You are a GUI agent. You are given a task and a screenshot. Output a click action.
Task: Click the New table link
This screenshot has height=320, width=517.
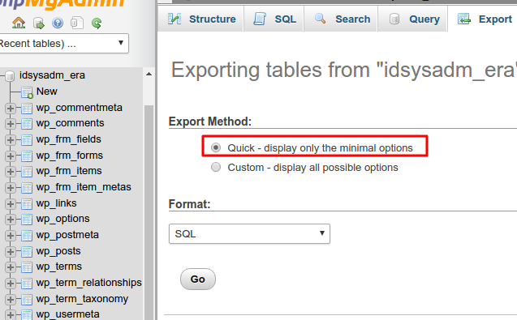(47, 92)
